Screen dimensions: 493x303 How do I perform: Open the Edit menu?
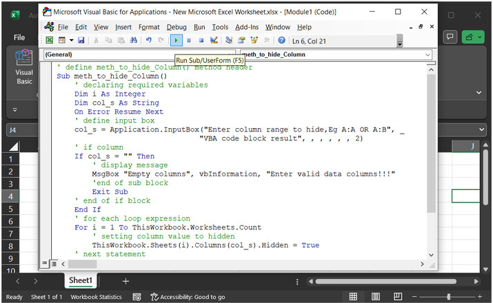(81, 28)
